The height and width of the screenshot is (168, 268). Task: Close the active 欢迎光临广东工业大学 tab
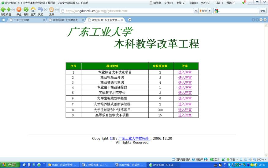pyautogui.click(x=122, y=20)
